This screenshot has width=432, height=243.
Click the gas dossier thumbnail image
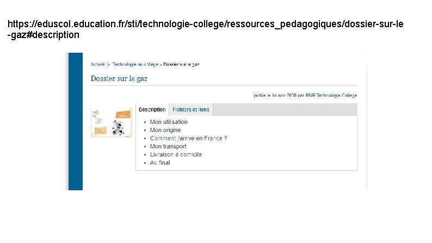tap(112, 122)
